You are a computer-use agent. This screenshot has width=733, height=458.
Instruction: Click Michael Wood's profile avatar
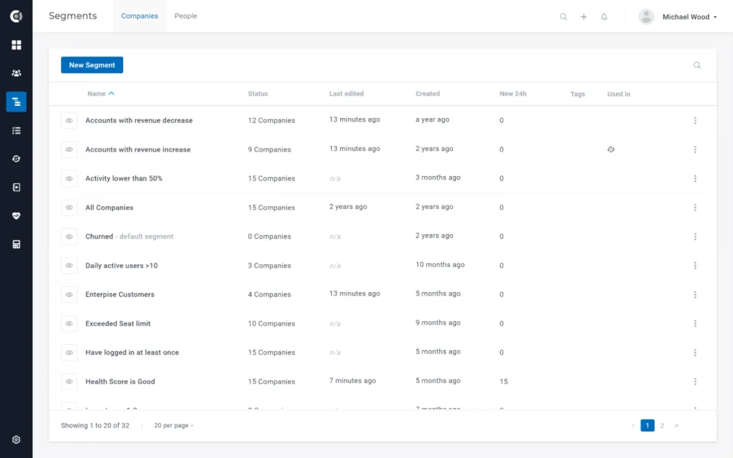click(646, 17)
